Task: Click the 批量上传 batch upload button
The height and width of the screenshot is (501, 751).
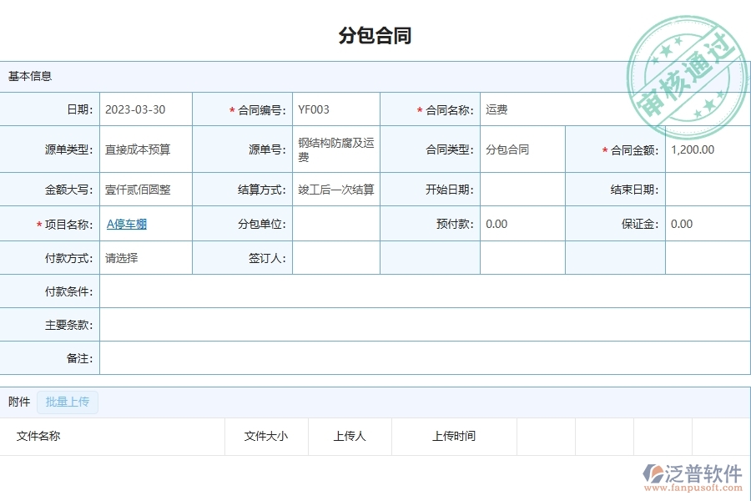Action: coord(68,402)
